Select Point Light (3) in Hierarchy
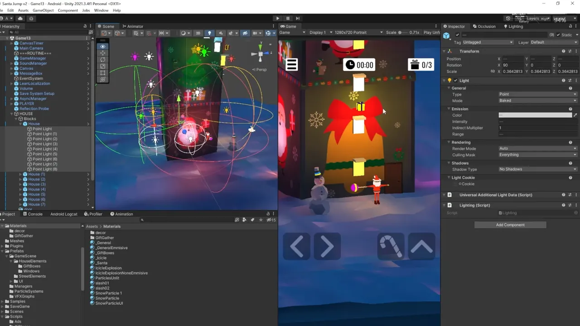This screenshot has width=580, height=326. click(x=45, y=144)
